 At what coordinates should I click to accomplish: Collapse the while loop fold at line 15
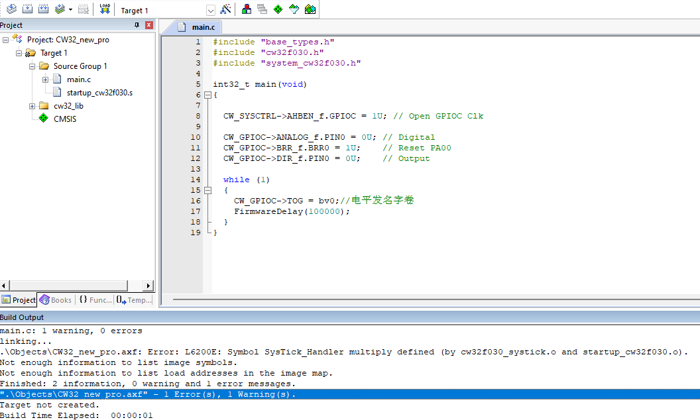(x=207, y=191)
